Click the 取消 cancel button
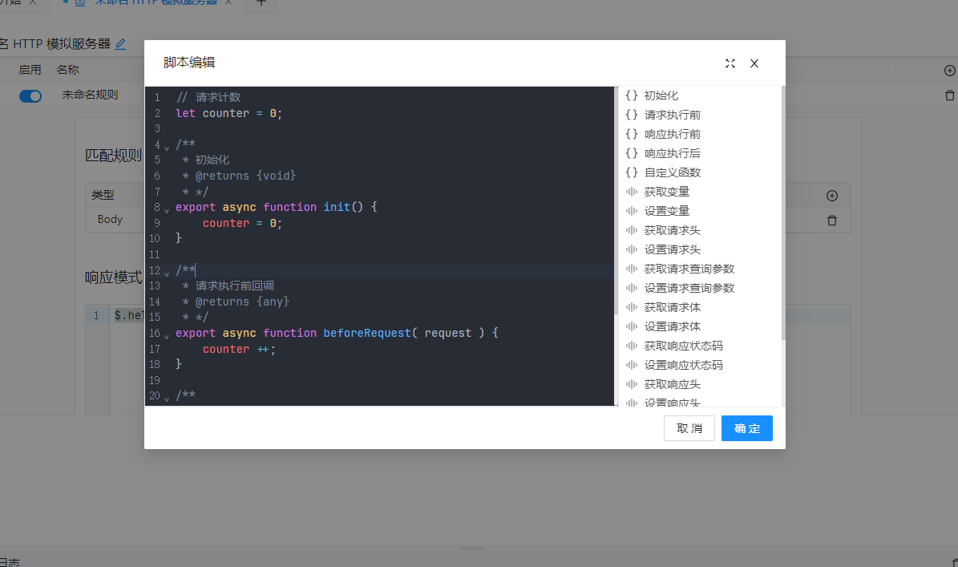Image resolution: width=958 pixels, height=567 pixels. point(689,428)
